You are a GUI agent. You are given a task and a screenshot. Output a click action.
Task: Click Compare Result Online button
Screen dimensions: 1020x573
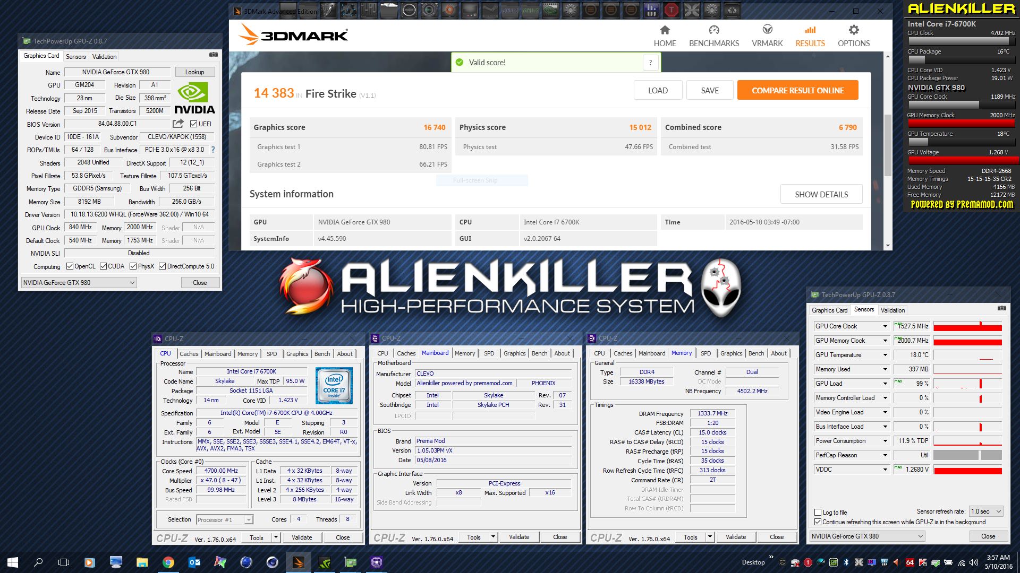click(x=797, y=90)
